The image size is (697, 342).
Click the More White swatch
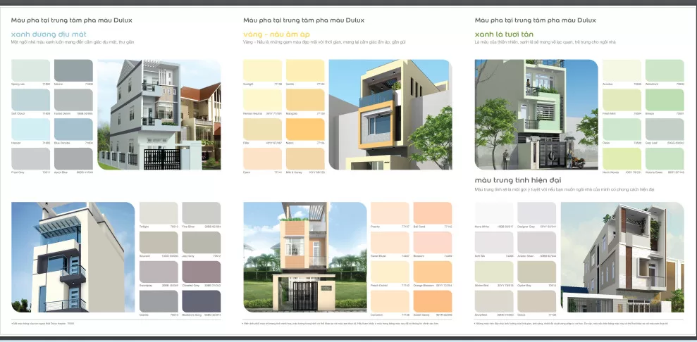494,213
